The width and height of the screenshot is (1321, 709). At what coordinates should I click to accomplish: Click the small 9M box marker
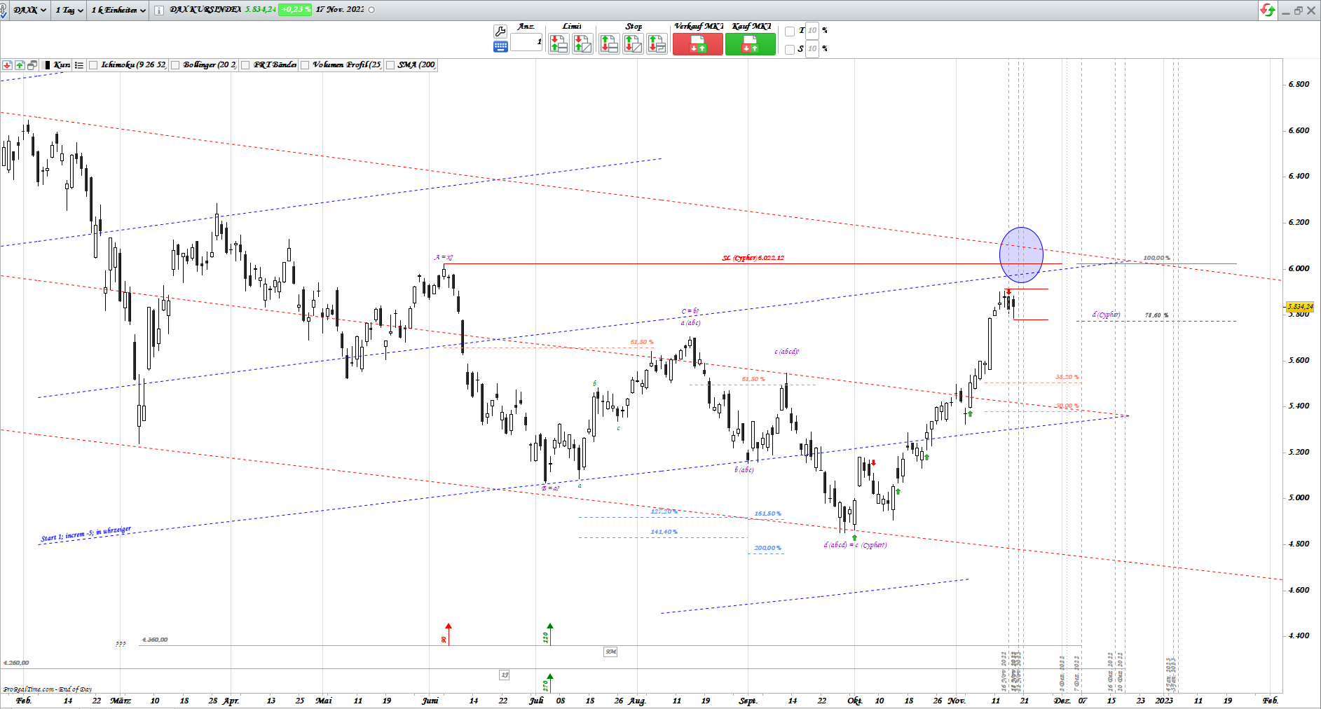[611, 652]
